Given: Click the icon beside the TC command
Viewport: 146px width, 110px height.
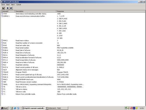Looking at the screenshot, I should click(2, 92).
